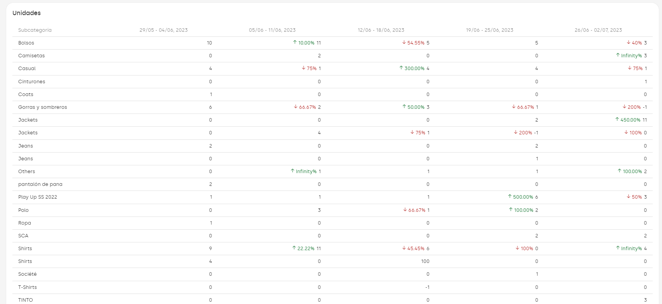Click the 19/06 - 25/06, 2023 column header

[x=490, y=30]
